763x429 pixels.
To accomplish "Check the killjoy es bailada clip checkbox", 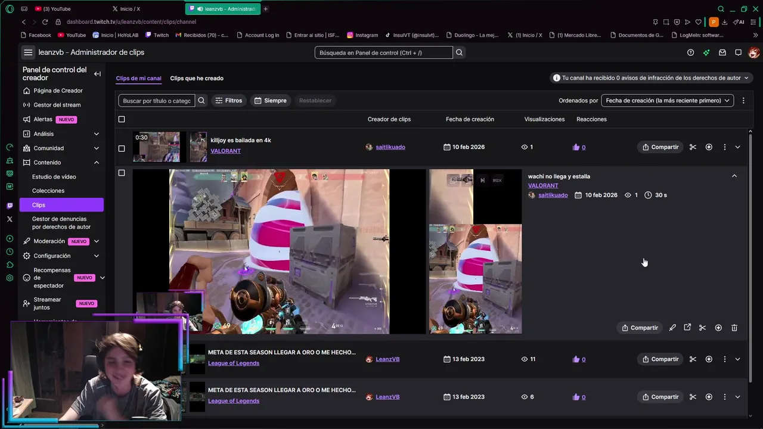I will pyautogui.click(x=122, y=148).
